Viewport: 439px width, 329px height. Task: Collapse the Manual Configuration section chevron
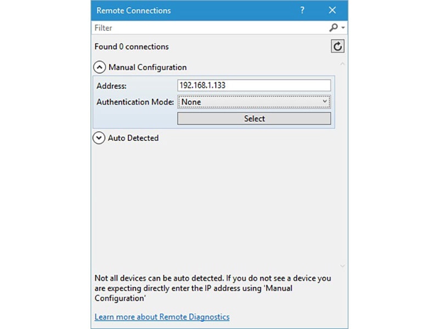[99, 67]
